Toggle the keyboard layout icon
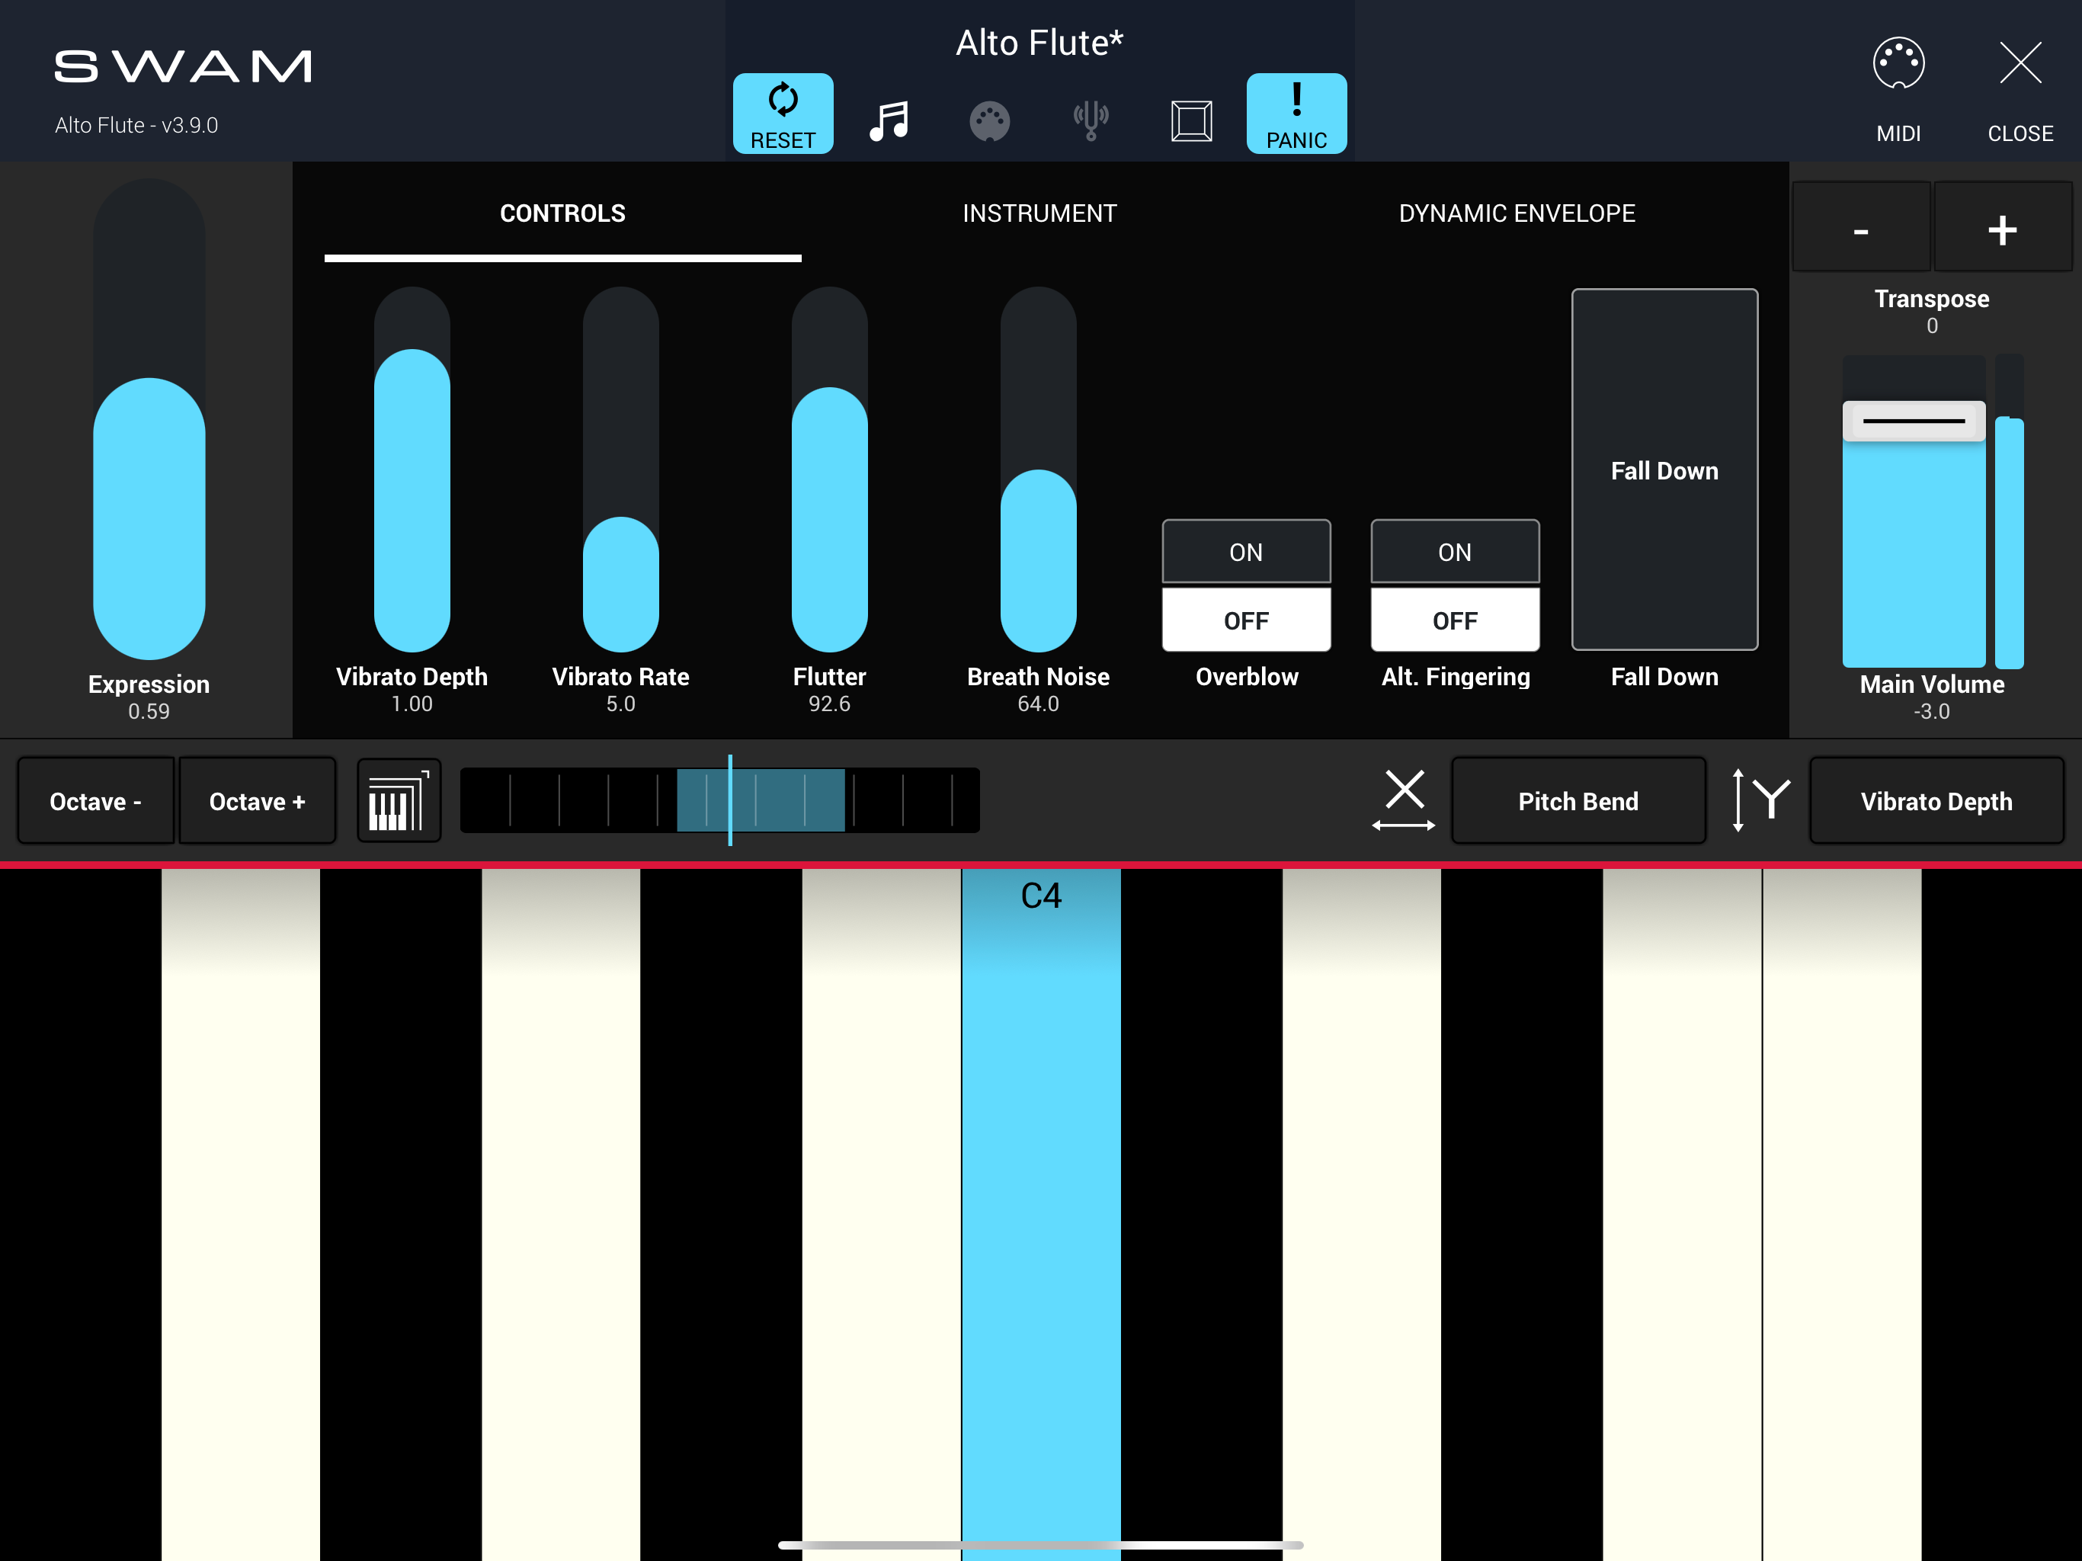The width and height of the screenshot is (2082, 1561). coord(399,801)
